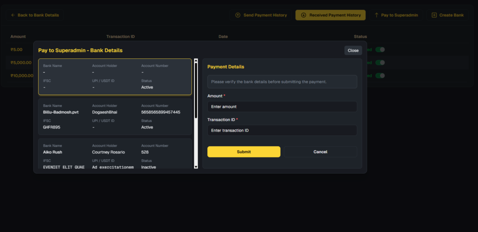Click the plus icon beside Create Bank
This screenshot has height=232, width=478.
[434, 15]
